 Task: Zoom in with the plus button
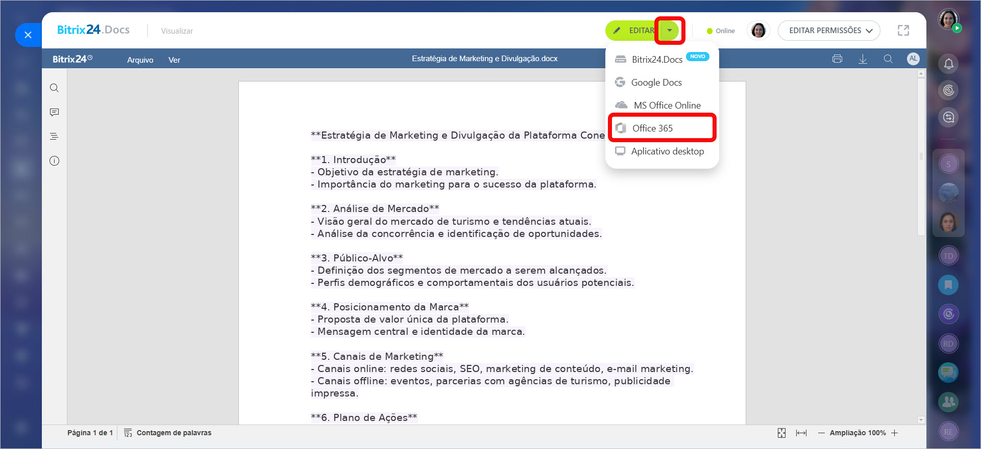pos(894,433)
